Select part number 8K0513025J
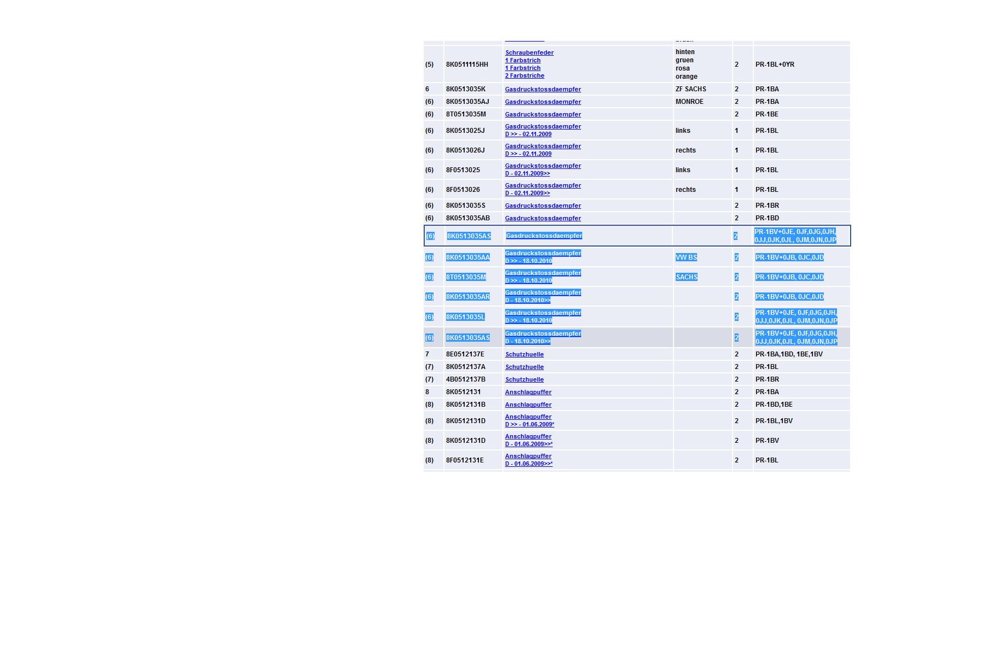984x656 pixels. (465, 131)
